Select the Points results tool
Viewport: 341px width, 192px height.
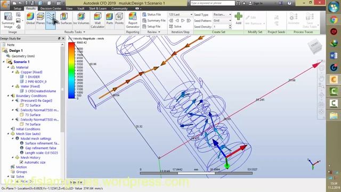pos(119,19)
